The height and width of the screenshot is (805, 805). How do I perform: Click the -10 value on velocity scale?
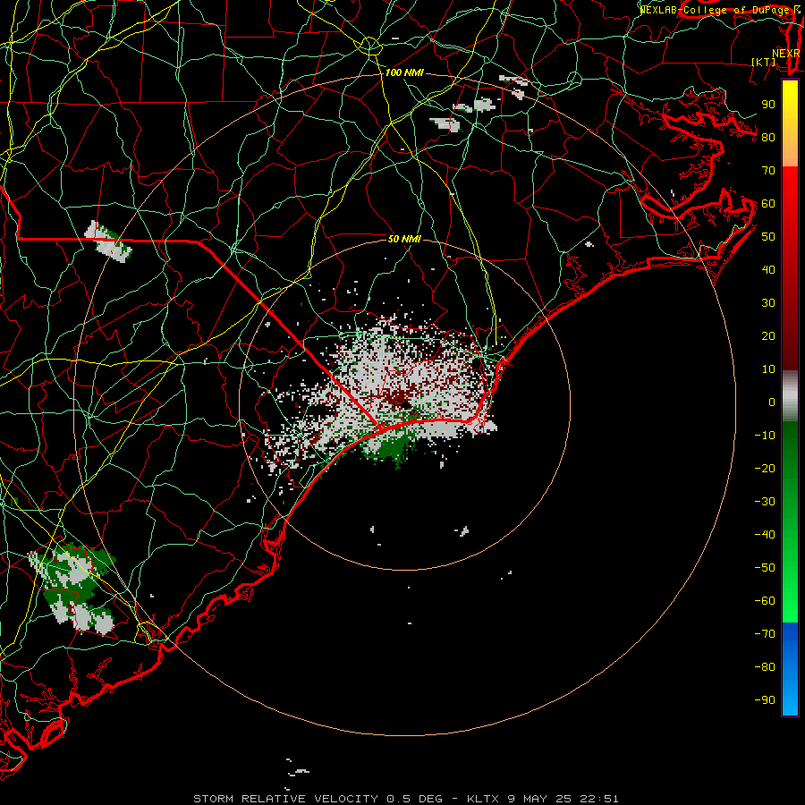click(x=765, y=436)
